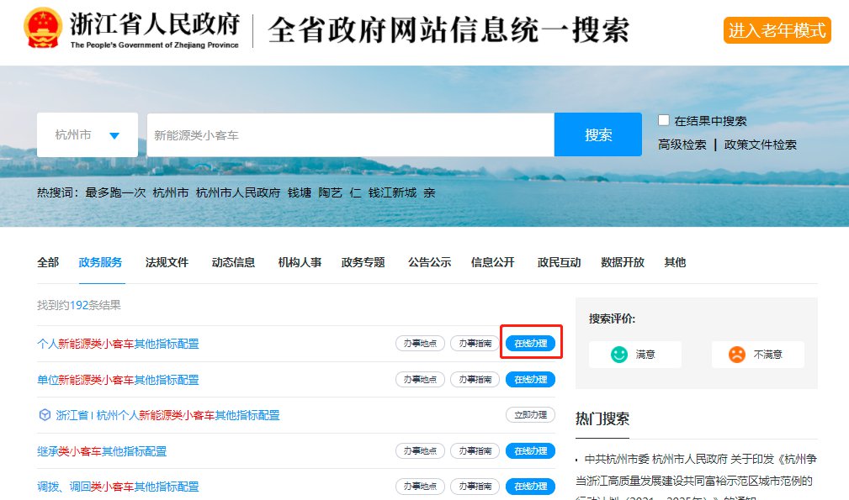The height and width of the screenshot is (500, 849).
Task: Click 办事指南 for 单位新能源类小客车其他指标配置
Action: point(475,380)
